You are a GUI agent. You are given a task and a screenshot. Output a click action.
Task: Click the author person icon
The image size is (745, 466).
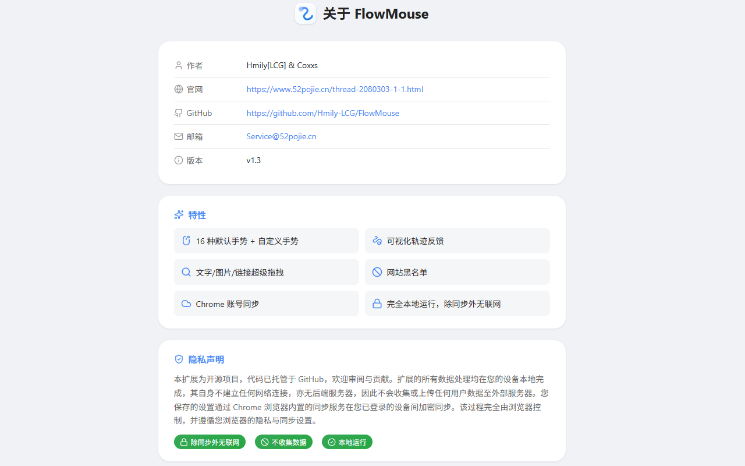(x=179, y=65)
